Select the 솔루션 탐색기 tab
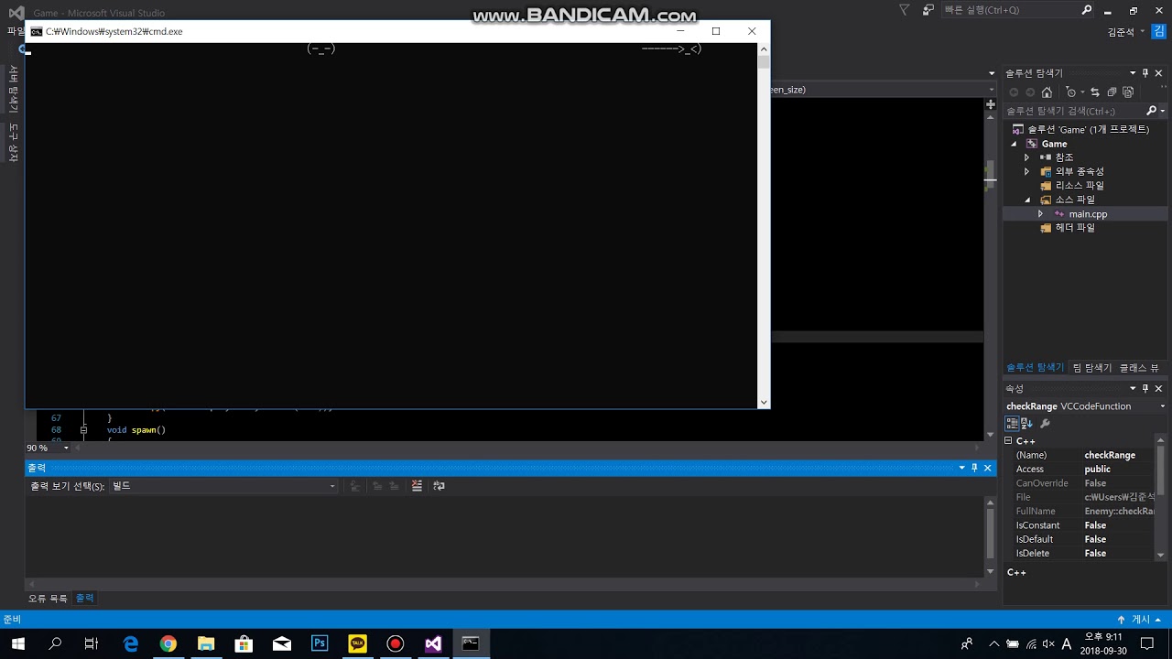Image resolution: width=1172 pixels, height=659 pixels. (1036, 367)
